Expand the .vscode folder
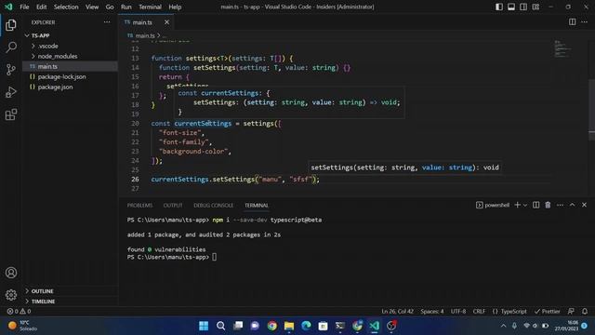Image resolution: width=595 pixels, height=335 pixels. pyautogui.click(x=71, y=46)
